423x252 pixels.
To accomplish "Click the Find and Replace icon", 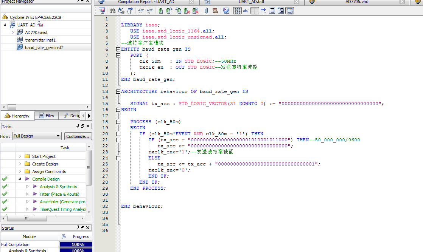I will click(121, 11).
